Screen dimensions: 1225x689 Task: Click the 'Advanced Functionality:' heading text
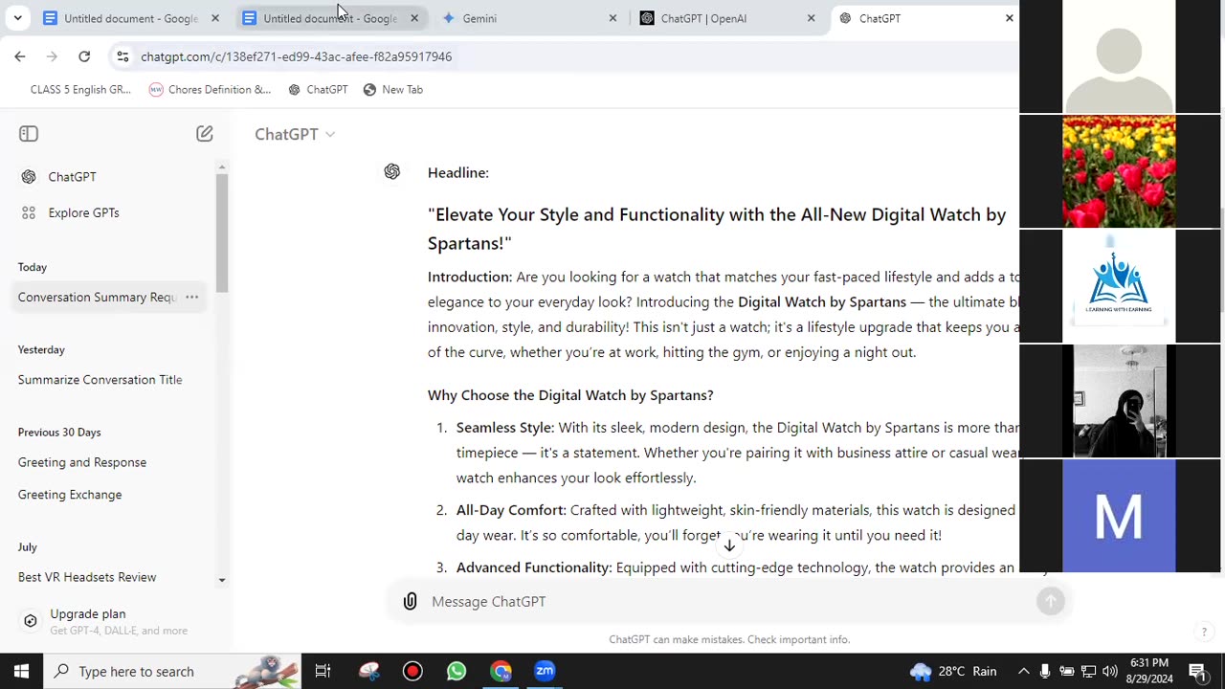click(534, 567)
